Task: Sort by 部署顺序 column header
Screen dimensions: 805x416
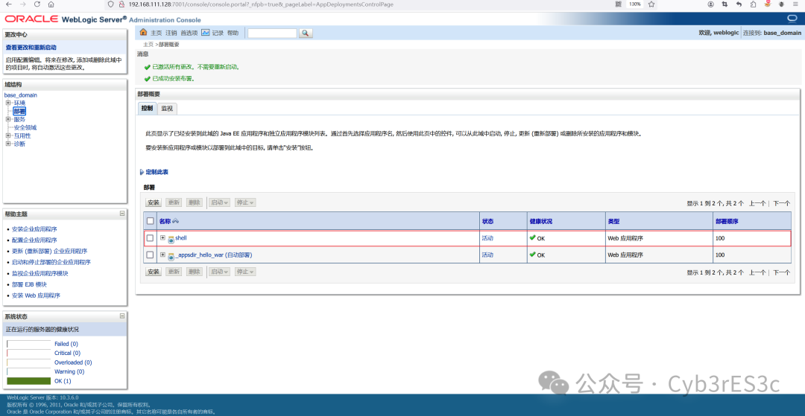Action: click(x=727, y=221)
